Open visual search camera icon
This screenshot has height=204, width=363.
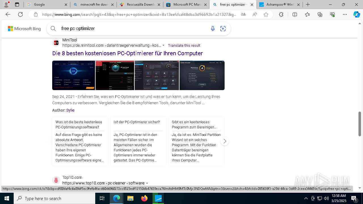[223, 28]
